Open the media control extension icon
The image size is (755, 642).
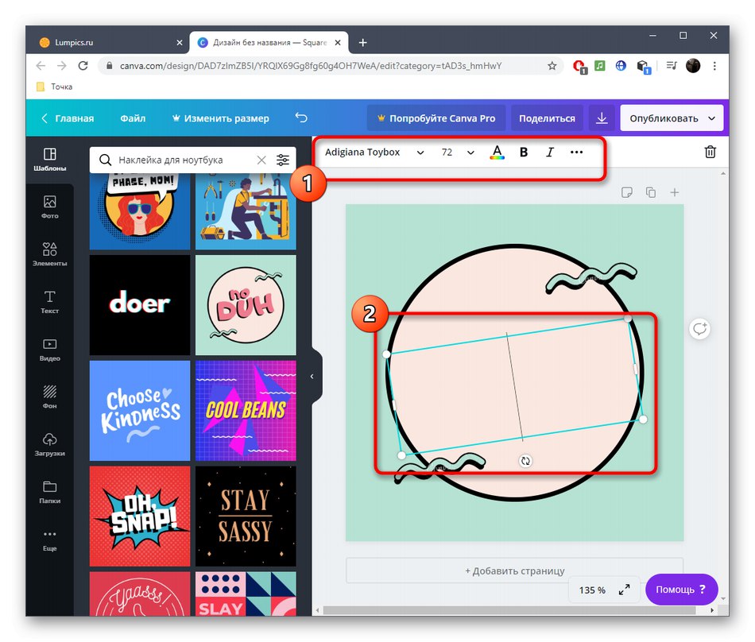click(672, 65)
